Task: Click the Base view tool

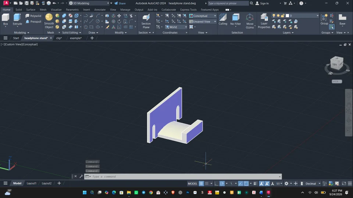Action: coord(342,19)
